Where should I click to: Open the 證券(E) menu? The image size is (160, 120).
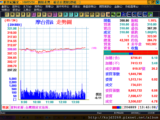[16, 7]
